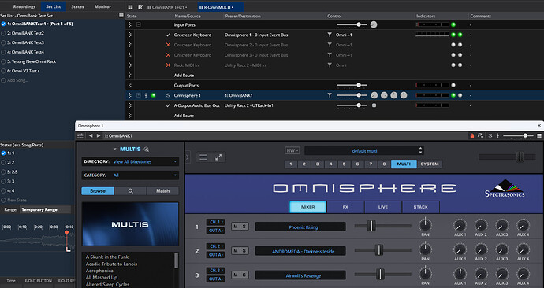Open MIDI filter on Rack MIDI In route
This screenshot has width=544, height=288.
[x=330, y=65]
